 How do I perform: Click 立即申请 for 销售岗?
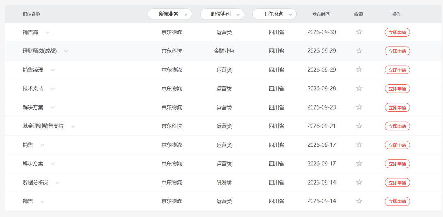click(397, 32)
